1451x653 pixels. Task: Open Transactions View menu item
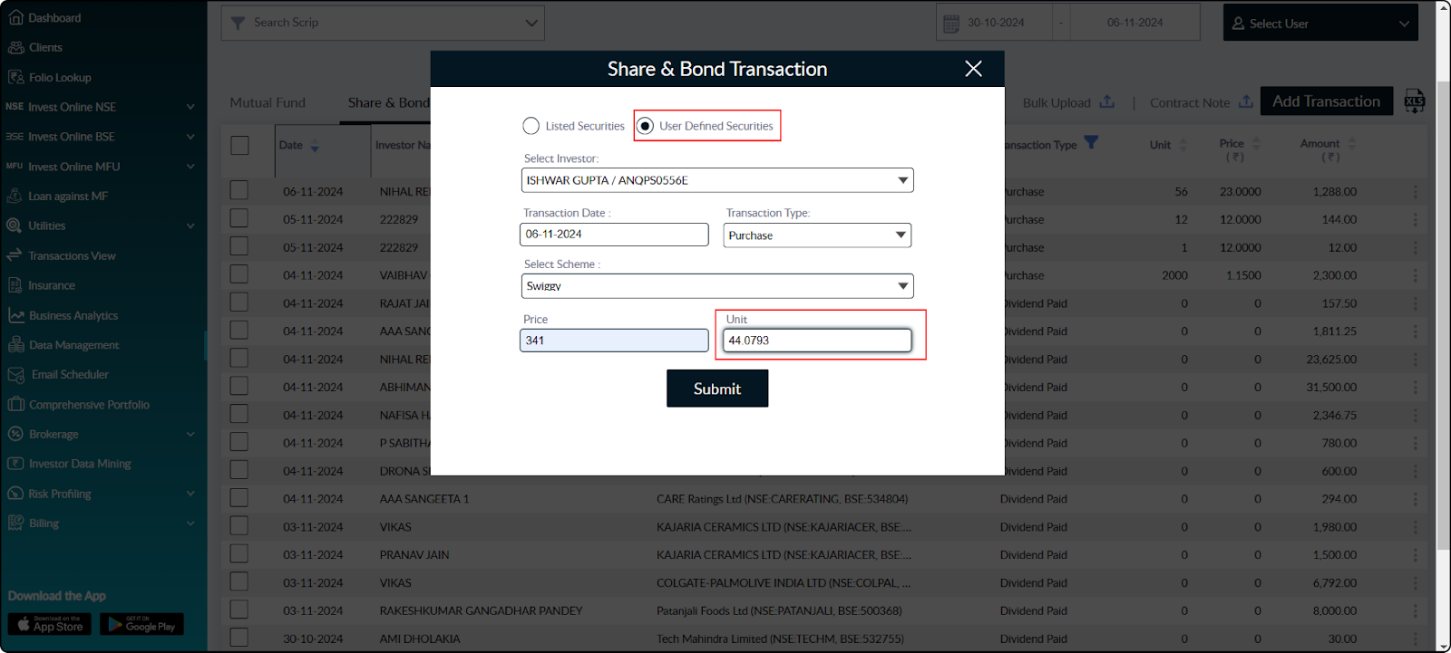pyautogui.click(x=72, y=255)
